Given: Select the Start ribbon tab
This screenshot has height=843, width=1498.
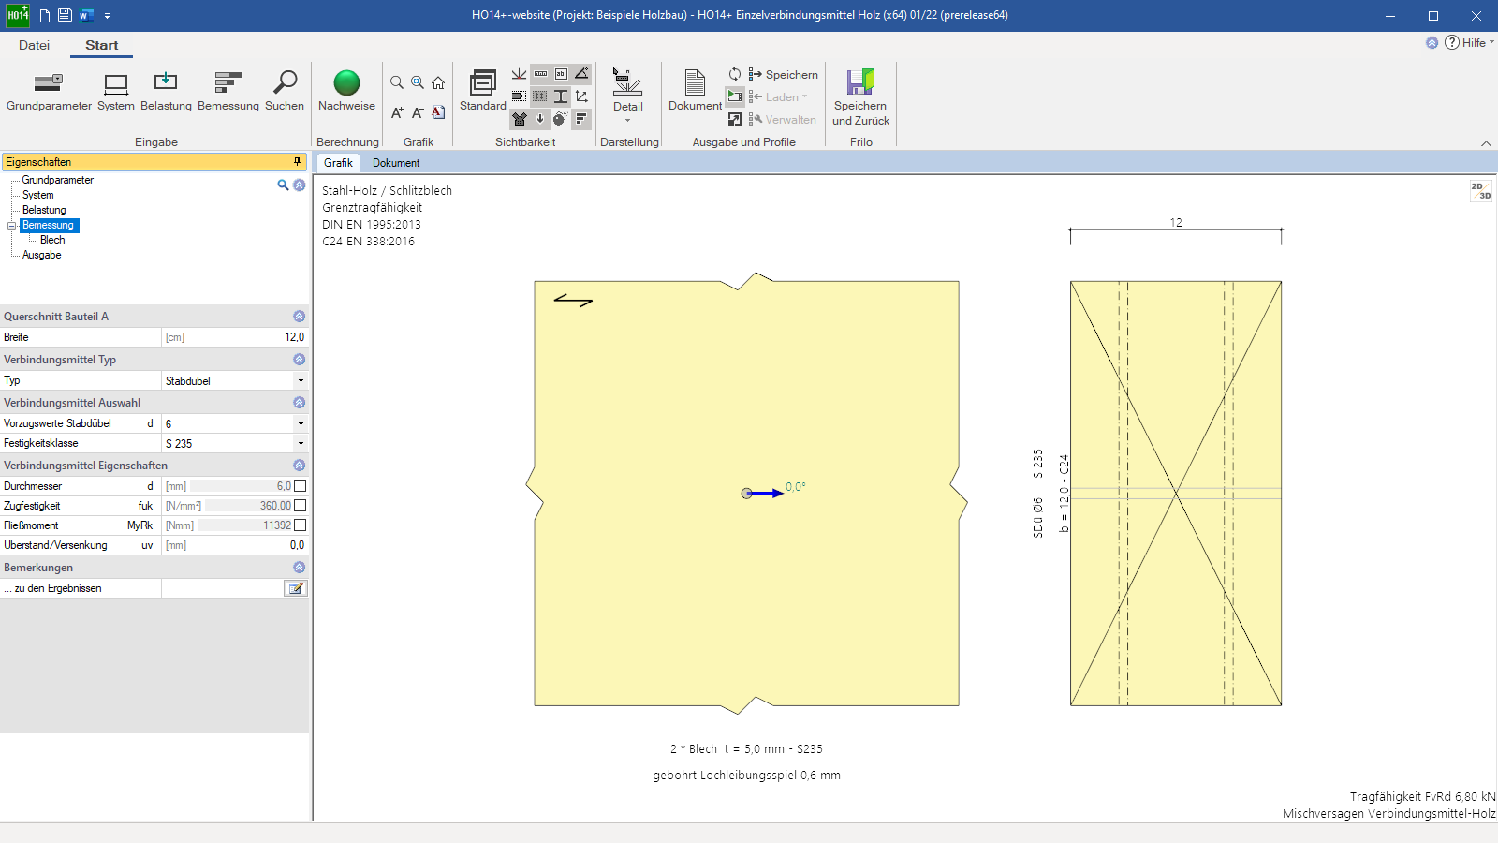Looking at the screenshot, I should pos(101,45).
